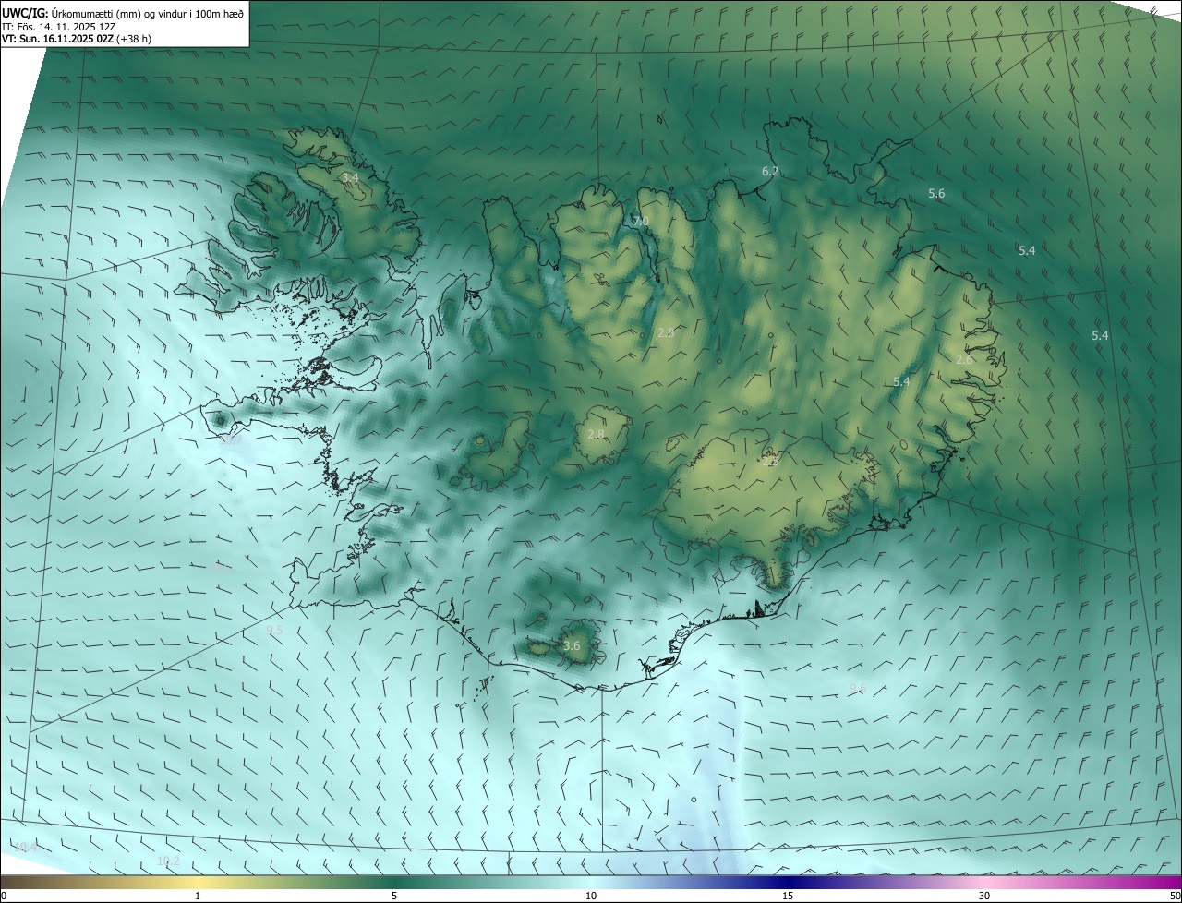Click the "15" tick label on the colorbar
The image size is (1182, 903).
(788, 896)
